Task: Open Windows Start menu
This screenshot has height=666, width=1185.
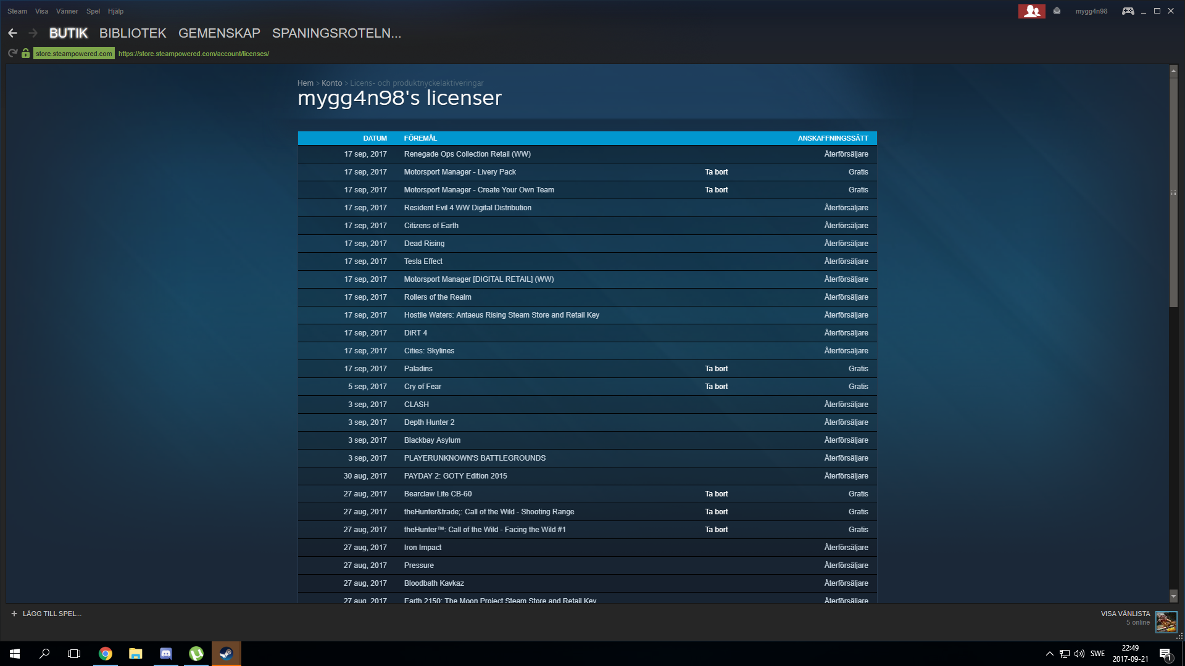Action: point(15,654)
